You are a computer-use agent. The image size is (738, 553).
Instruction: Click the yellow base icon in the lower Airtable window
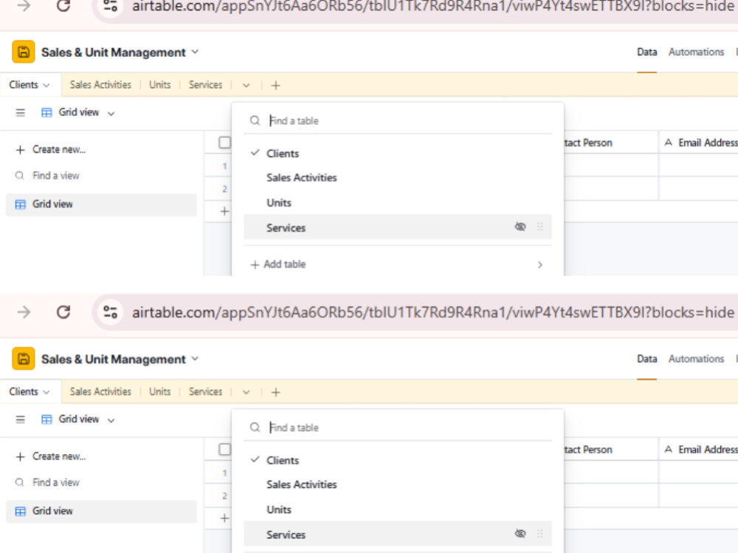pyautogui.click(x=24, y=359)
